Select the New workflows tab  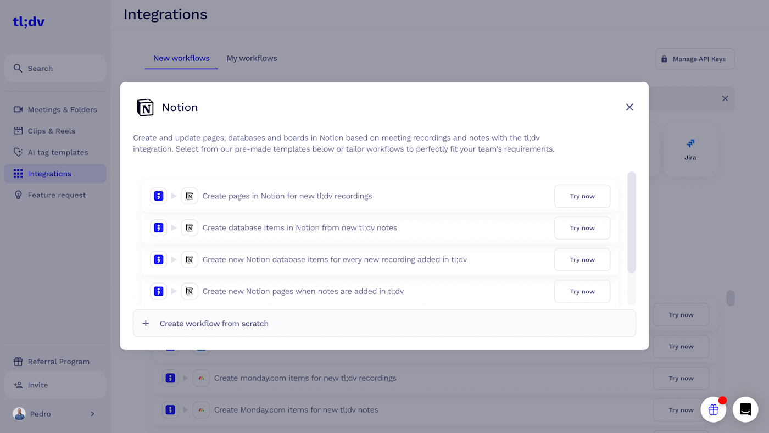pyautogui.click(x=181, y=58)
